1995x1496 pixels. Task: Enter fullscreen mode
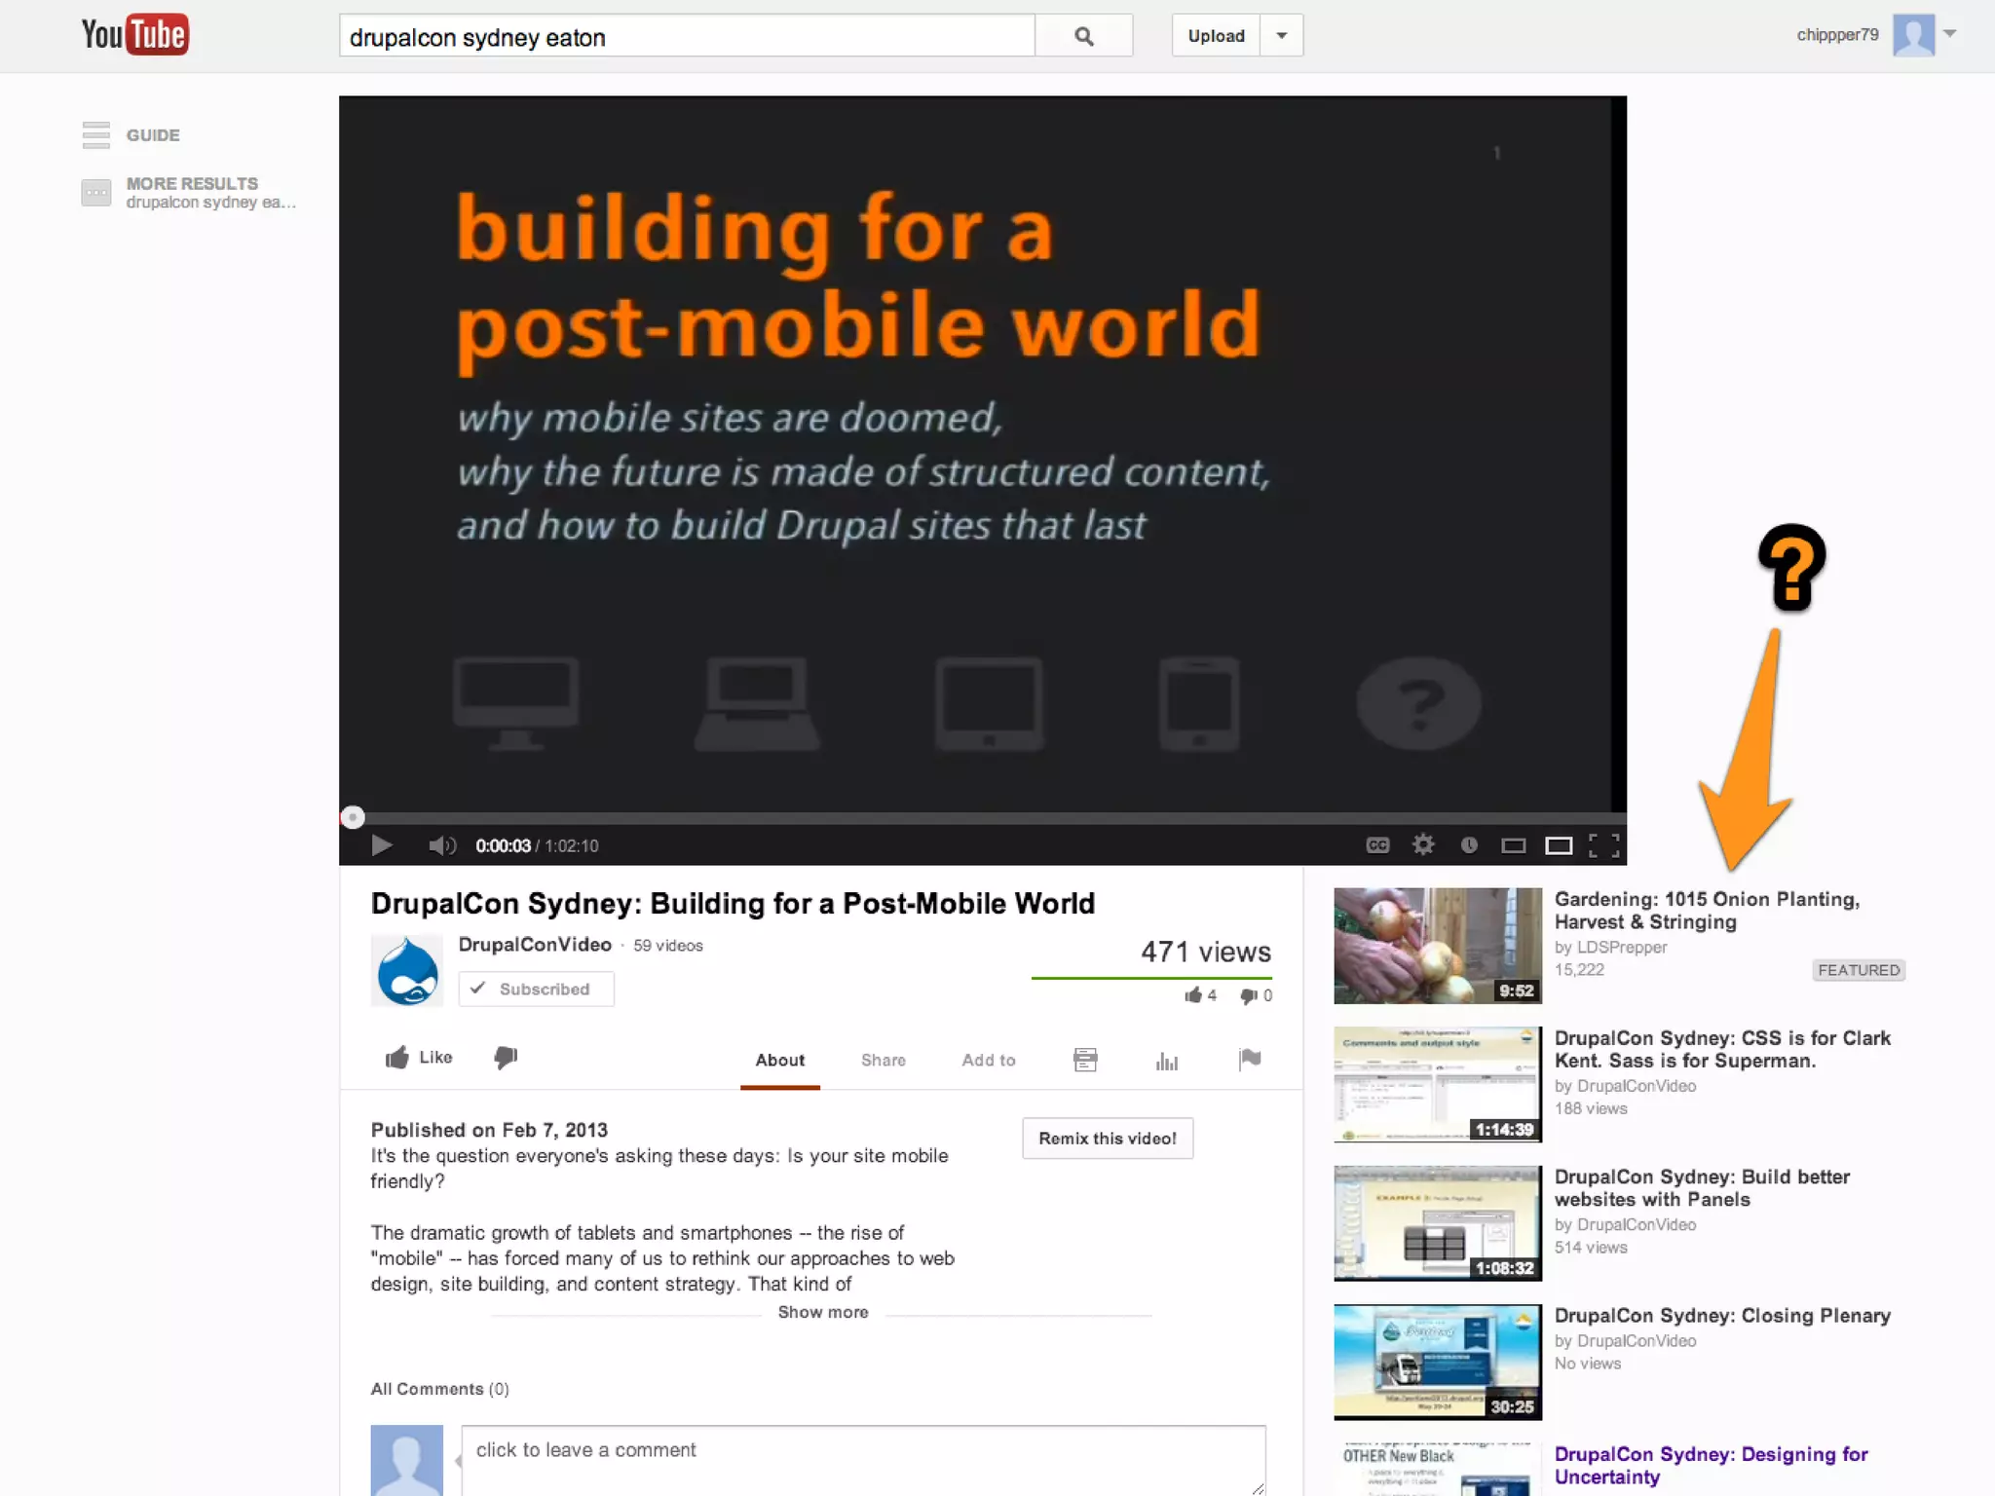1604,845
